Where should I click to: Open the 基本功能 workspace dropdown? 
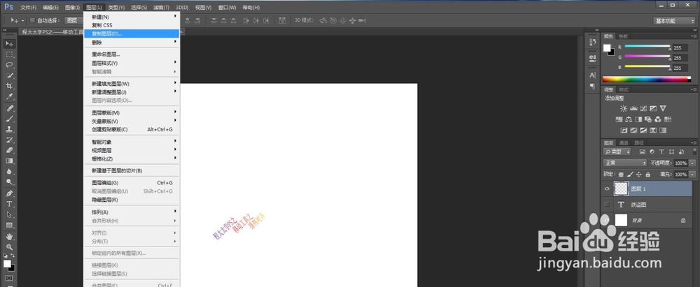point(674,21)
